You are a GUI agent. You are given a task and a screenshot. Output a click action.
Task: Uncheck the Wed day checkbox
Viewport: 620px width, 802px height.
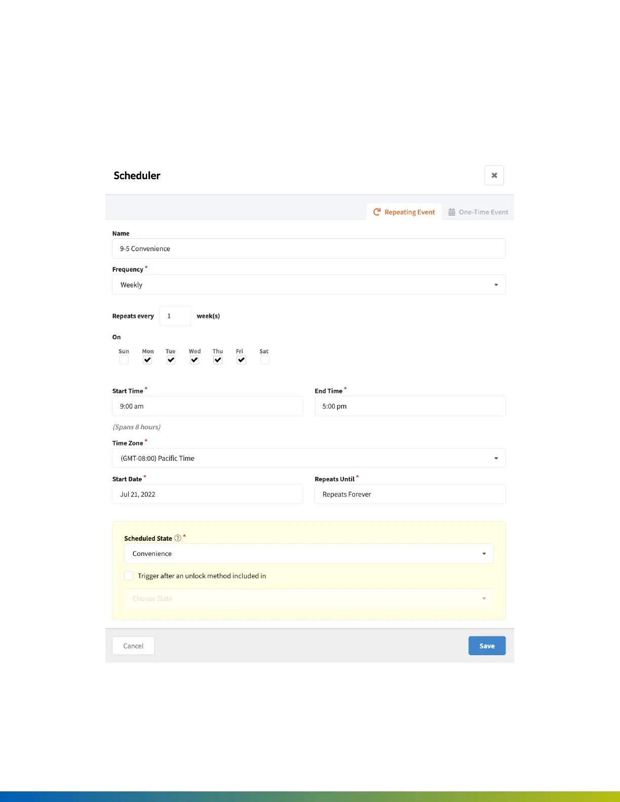tap(195, 360)
